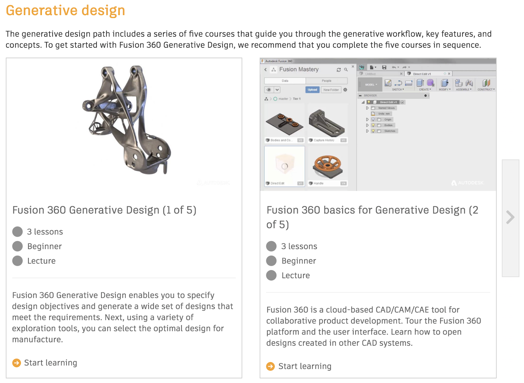Click the "Units: mm" browser entry
This screenshot has height=383, width=524.
pos(381,114)
